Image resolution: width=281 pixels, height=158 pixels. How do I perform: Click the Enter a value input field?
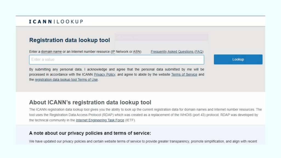click(116, 60)
